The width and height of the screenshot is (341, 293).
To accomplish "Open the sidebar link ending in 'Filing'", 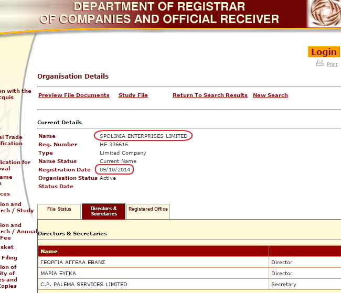I will tap(9, 257).
